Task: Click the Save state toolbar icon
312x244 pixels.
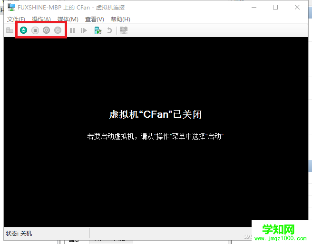Action: tap(58, 30)
